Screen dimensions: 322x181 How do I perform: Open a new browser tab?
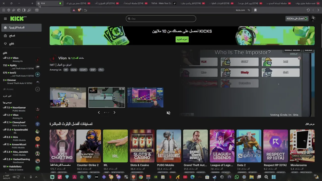pos(32,3)
